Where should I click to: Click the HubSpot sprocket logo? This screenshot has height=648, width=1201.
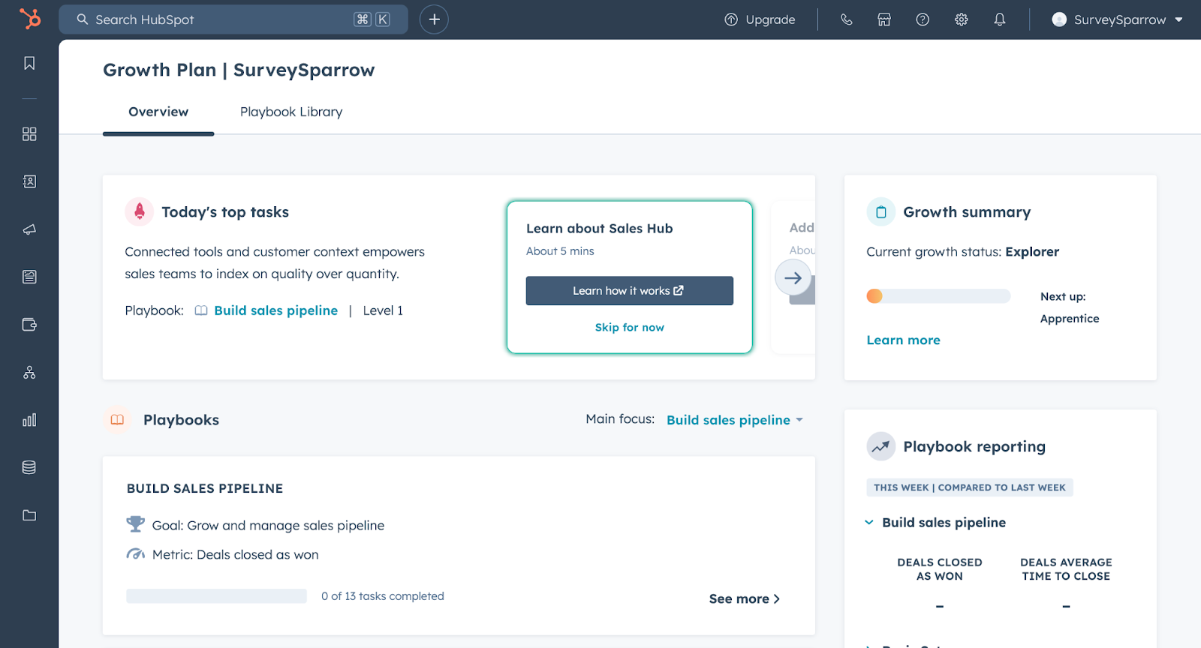(x=30, y=19)
